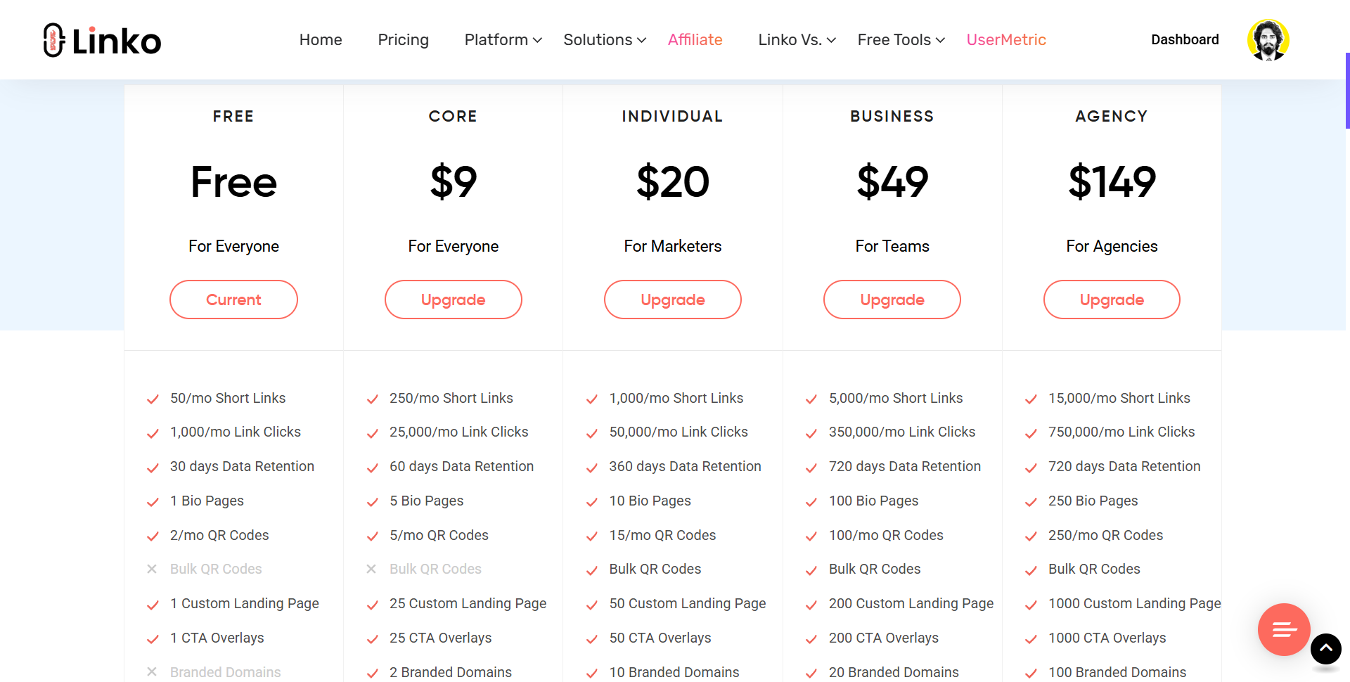Click checkmark beside 10 Bio Pages
This screenshot has height=682, width=1350.
[x=592, y=502]
